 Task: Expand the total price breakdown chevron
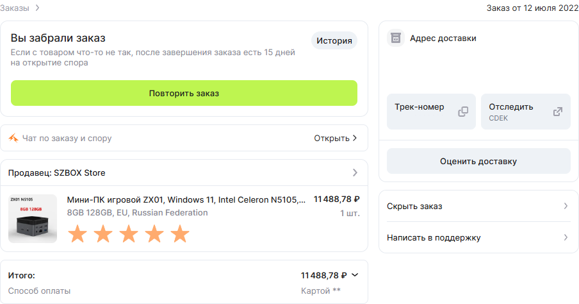[355, 275]
